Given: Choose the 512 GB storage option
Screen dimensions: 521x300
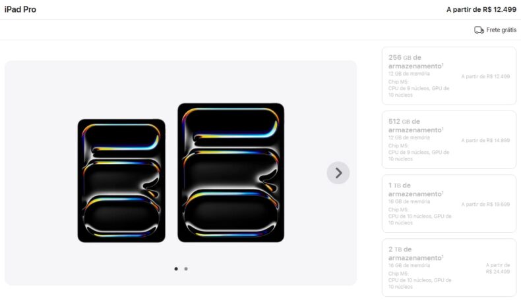Looking at the screenshot, I should coord(449,140).
